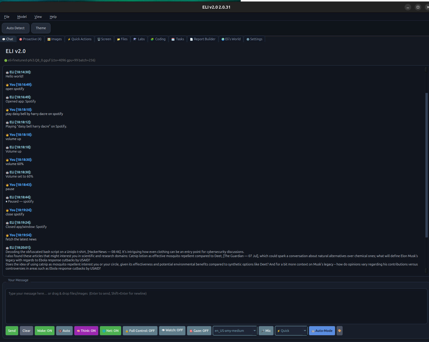Focus the Your Message text field
Viewport: 429px width, 342px height.
[x=216, y=306]
